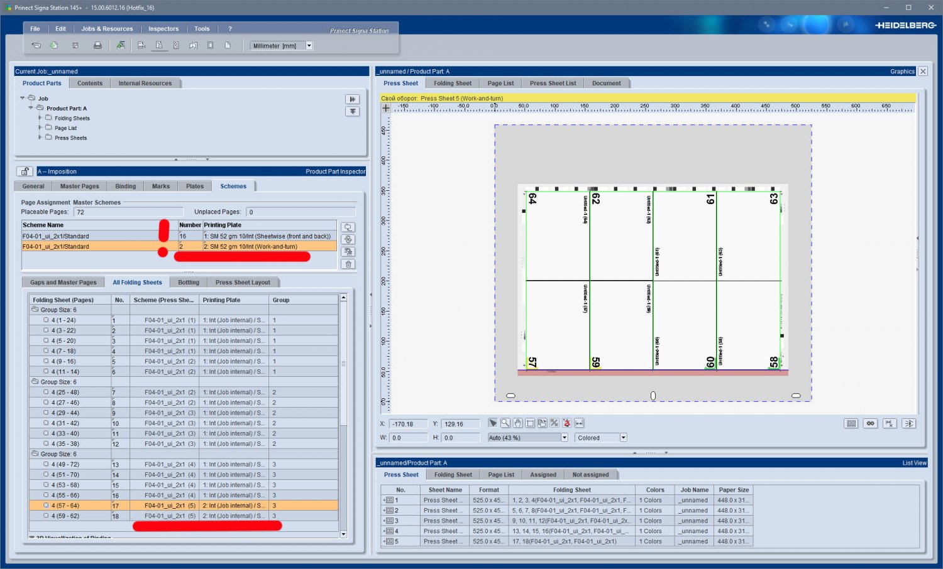Expand the Folding Sheets tree node
Screen dimensions: 943x569
[x=40, y=118]
